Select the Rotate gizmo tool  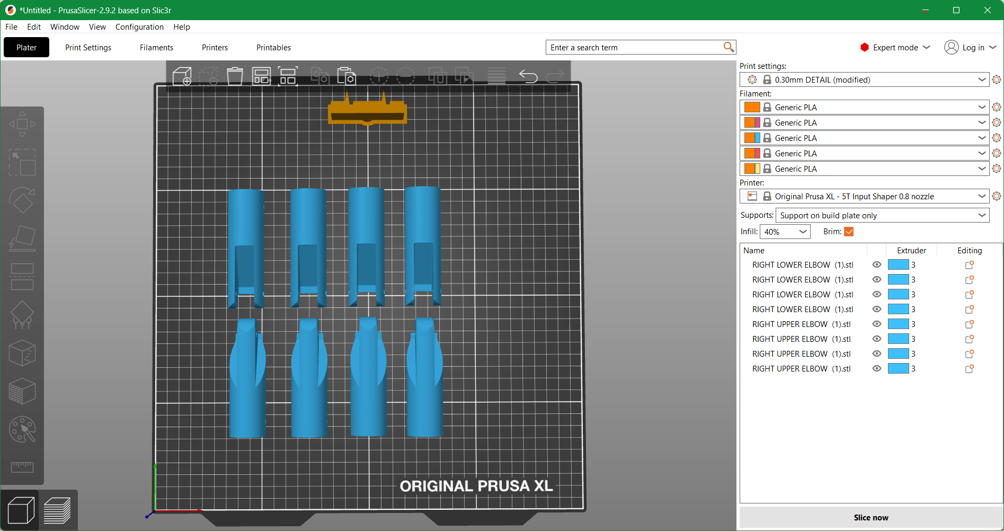(x=22, y=200)
